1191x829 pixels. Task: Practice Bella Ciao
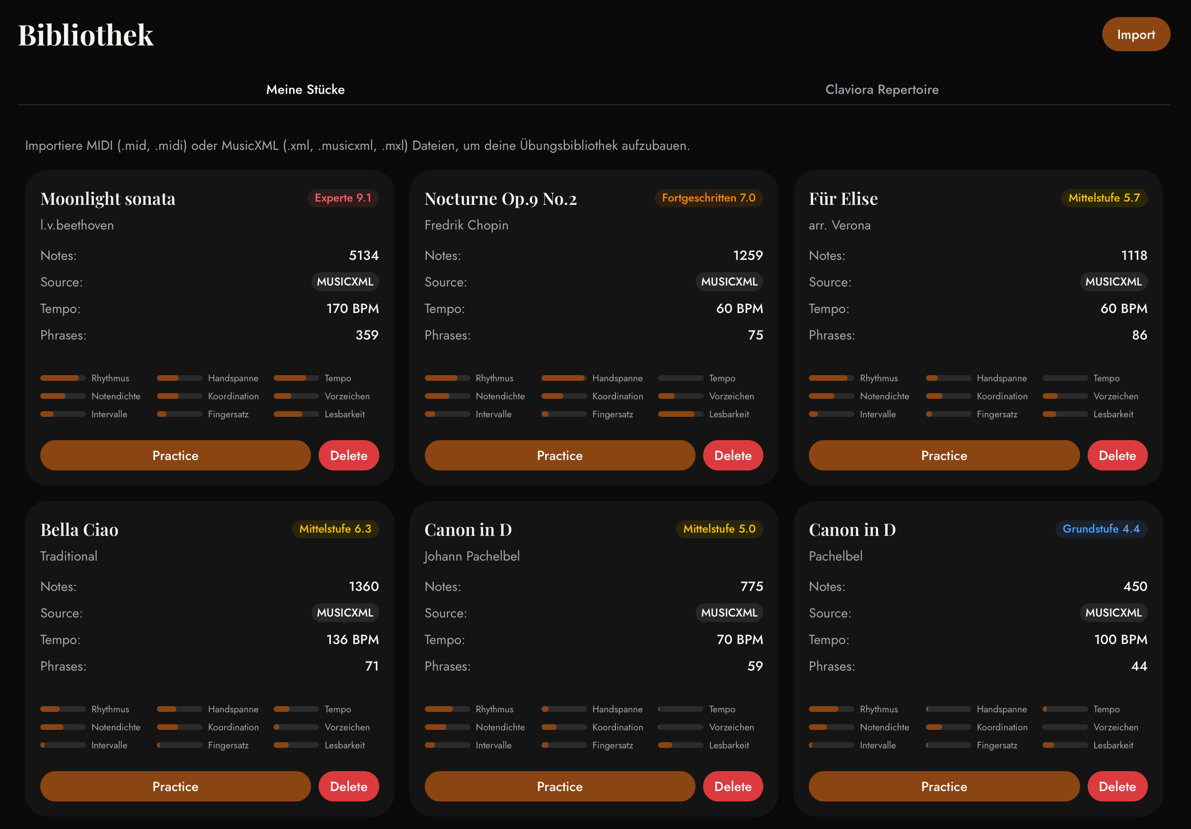(175, 786)
